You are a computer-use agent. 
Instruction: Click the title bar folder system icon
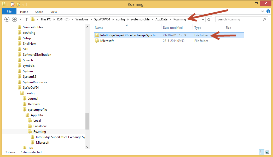[4, 4]
